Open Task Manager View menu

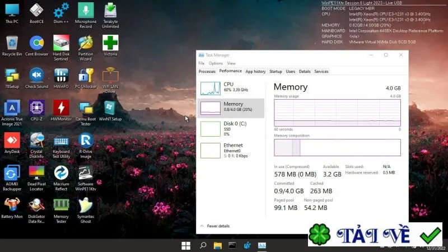tap(231, 63)
